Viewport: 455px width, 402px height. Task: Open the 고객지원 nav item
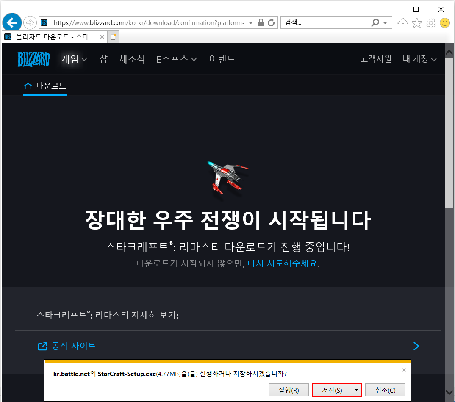click(x=376, y=59)
